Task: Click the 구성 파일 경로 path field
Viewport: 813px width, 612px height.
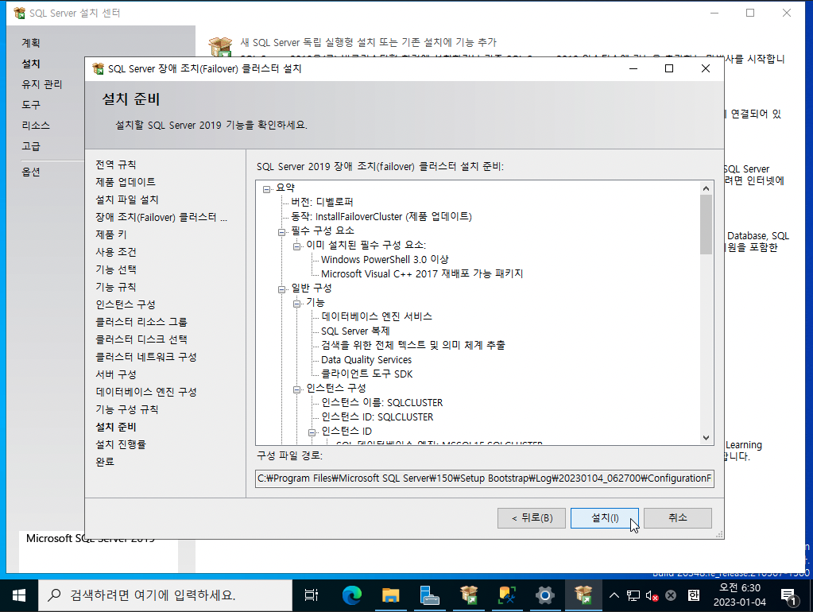Action: pos(485,478)
